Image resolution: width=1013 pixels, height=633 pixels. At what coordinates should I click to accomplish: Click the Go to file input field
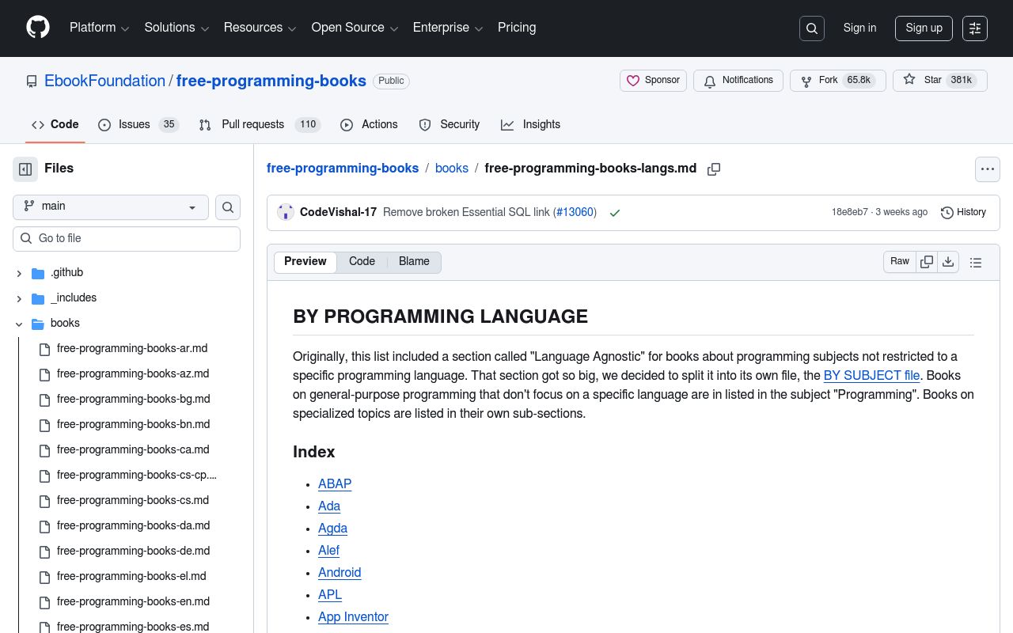[x=127, y=238]
